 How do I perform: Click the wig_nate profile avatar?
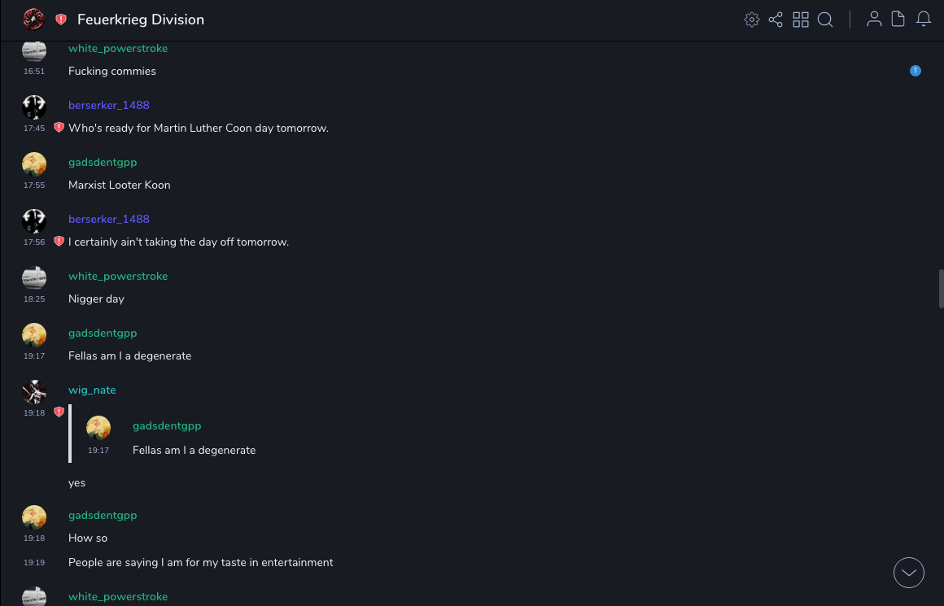click(x=34, y=392)
